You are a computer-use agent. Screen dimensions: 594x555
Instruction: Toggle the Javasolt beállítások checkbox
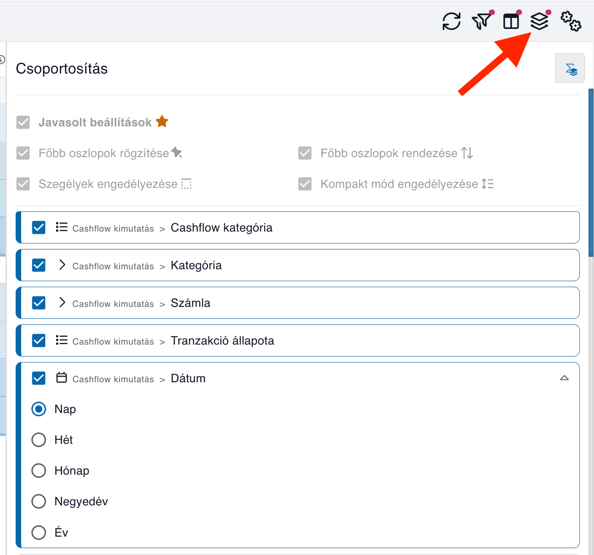click(23, 122)
